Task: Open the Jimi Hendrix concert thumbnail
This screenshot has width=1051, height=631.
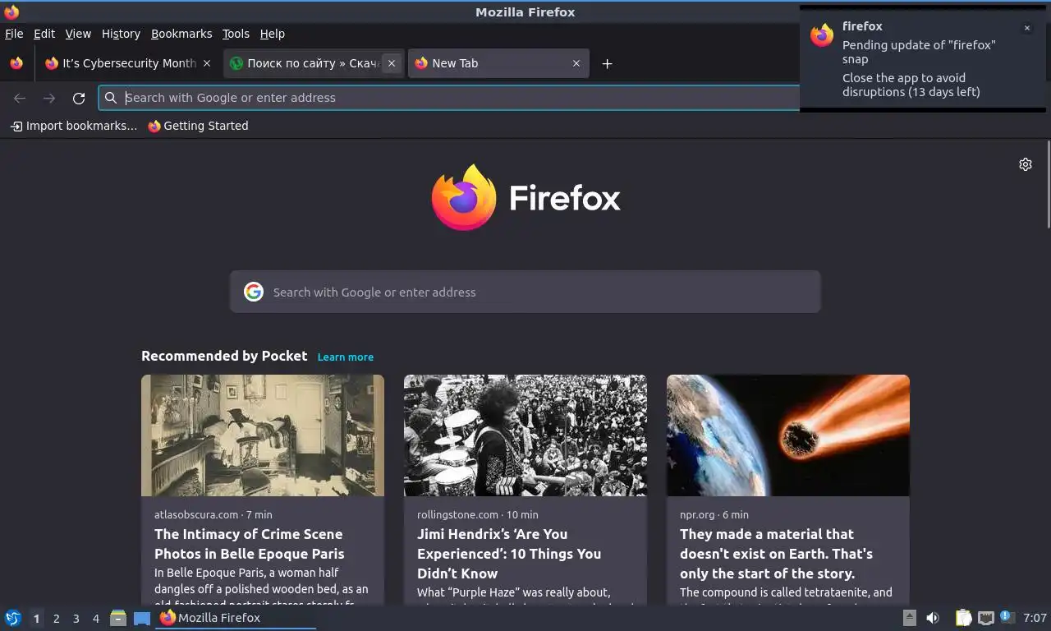Action: click(x=525, y=435)
